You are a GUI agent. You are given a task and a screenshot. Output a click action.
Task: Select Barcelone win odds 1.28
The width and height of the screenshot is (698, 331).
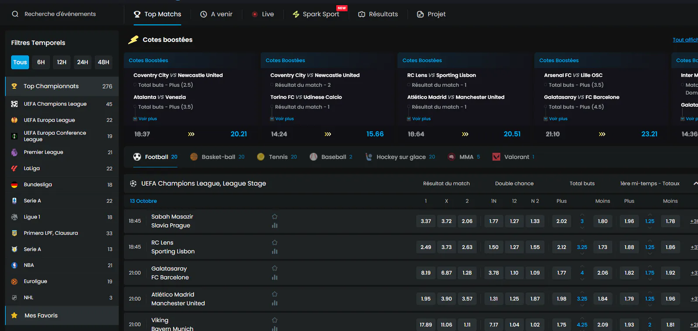[x=467, y=273]
